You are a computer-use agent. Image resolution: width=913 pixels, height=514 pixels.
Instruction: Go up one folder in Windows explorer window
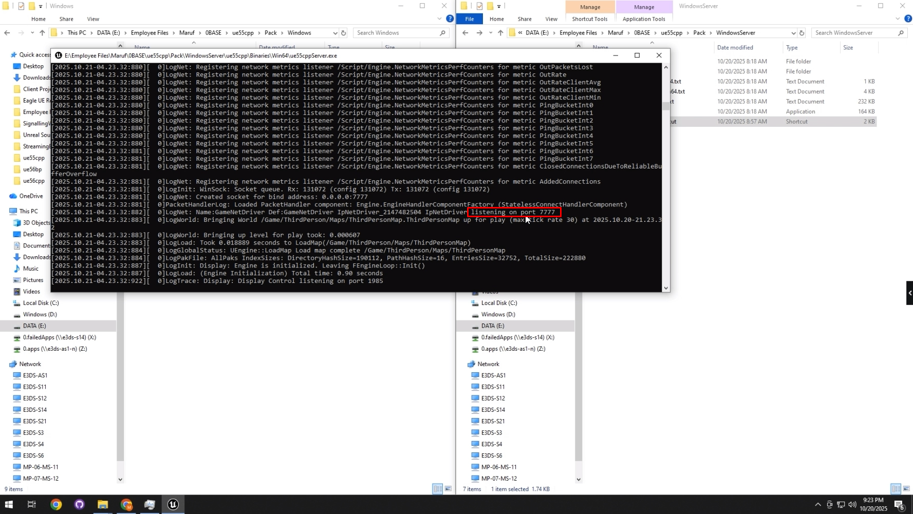tap(42, 33)
